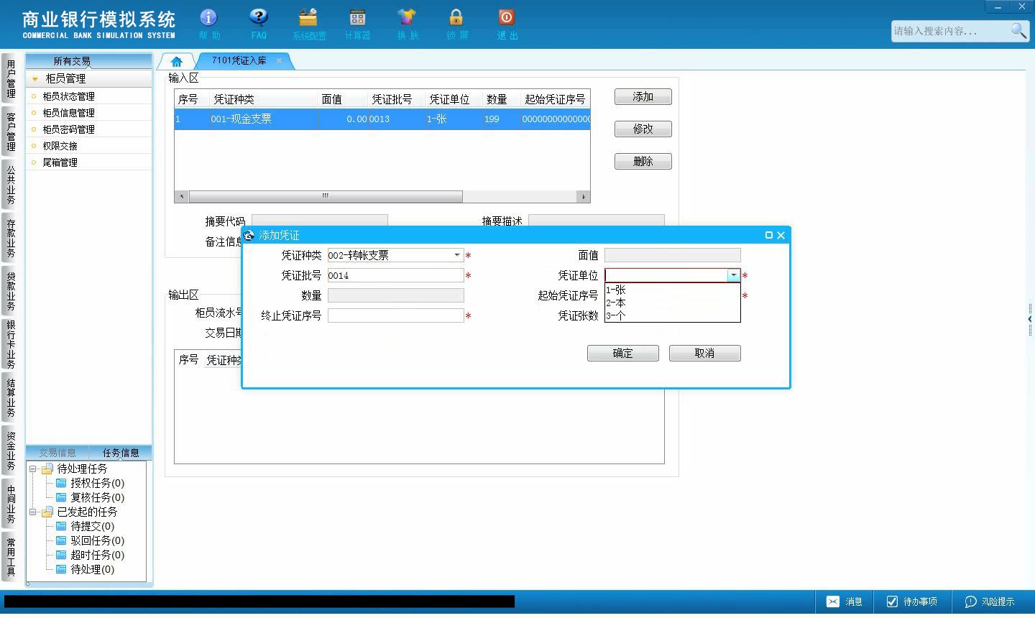Select 复核任务(0) in task tree
This screenshot has height=618, width=1035.
[x=97, y=497]
